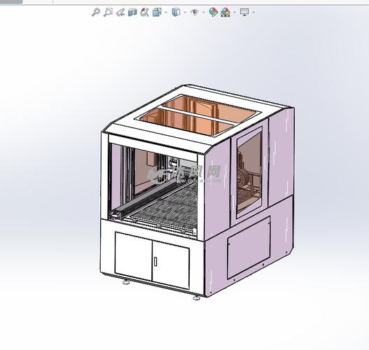
Task: Click the View Orientation cube icon
Action: coord(157,12)
